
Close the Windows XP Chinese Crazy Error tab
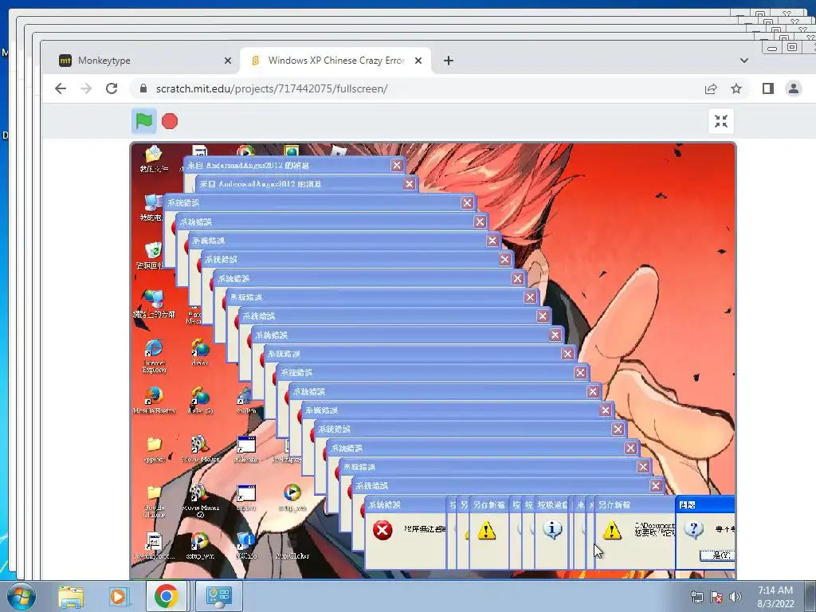pos(418,61)
